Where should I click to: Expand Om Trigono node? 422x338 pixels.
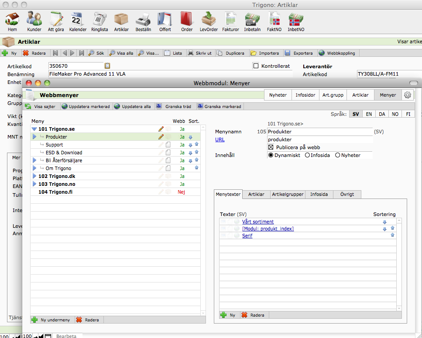34,168
